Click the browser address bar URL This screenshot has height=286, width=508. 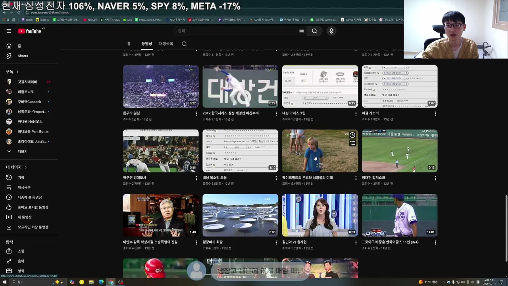50,12
